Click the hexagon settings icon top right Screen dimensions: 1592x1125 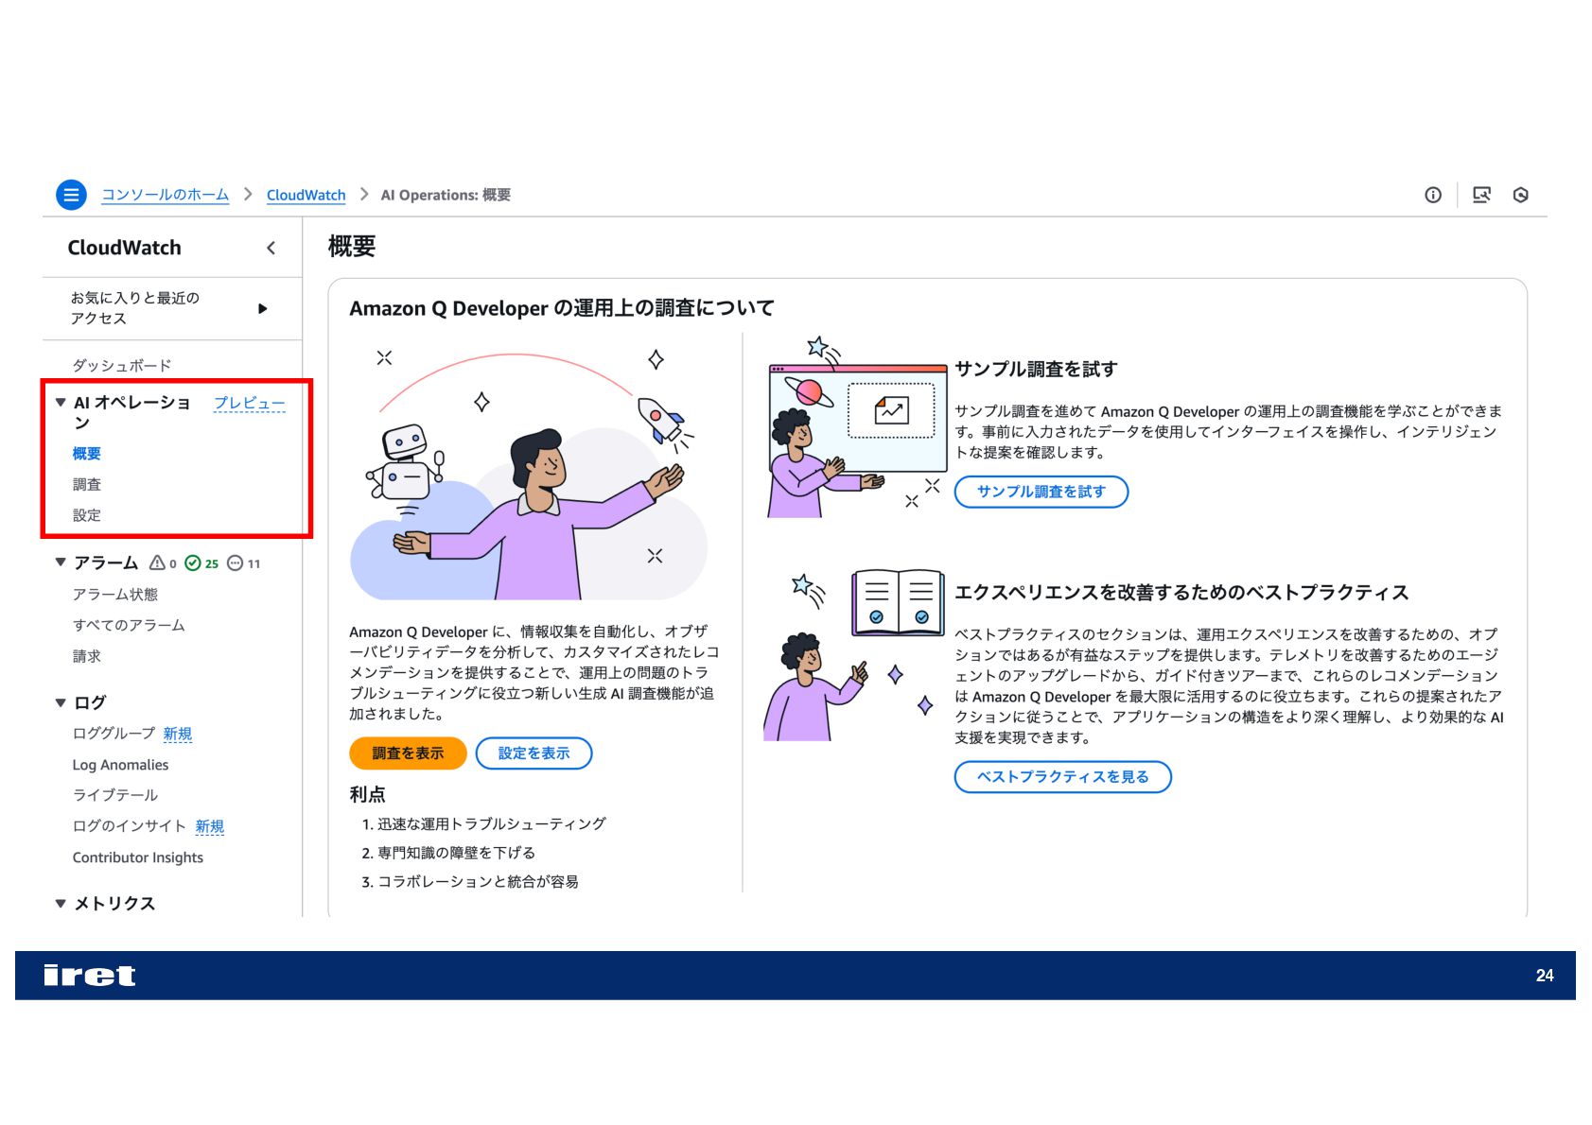pos(1521,195)
